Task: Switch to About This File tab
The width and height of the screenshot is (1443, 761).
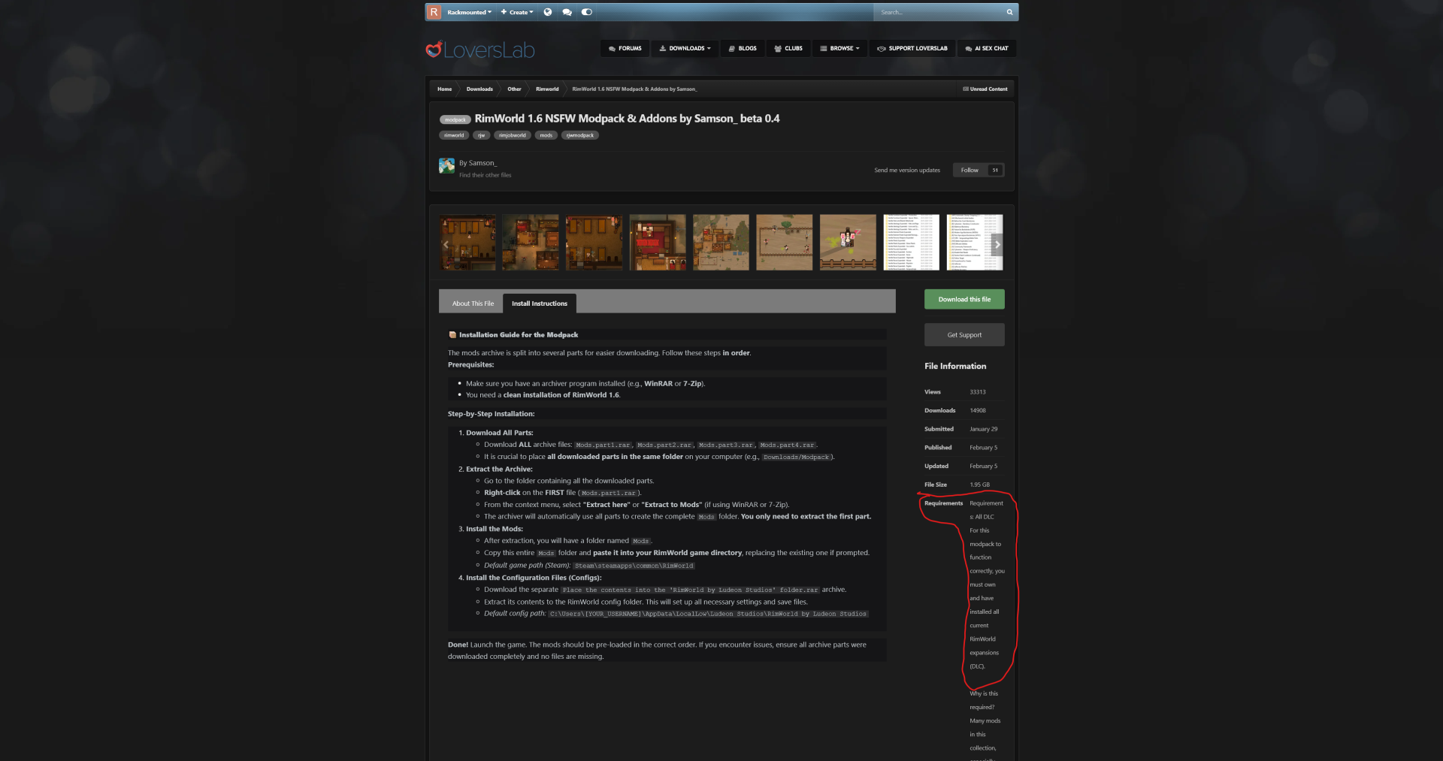Action: point(473,303)
